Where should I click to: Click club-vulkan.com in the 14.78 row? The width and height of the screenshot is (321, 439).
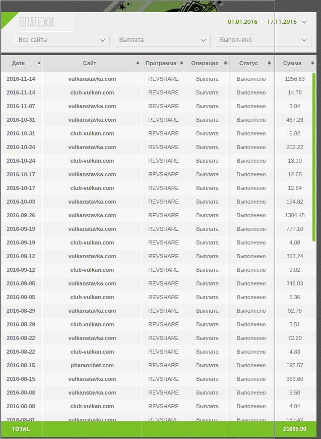[92, 92]
